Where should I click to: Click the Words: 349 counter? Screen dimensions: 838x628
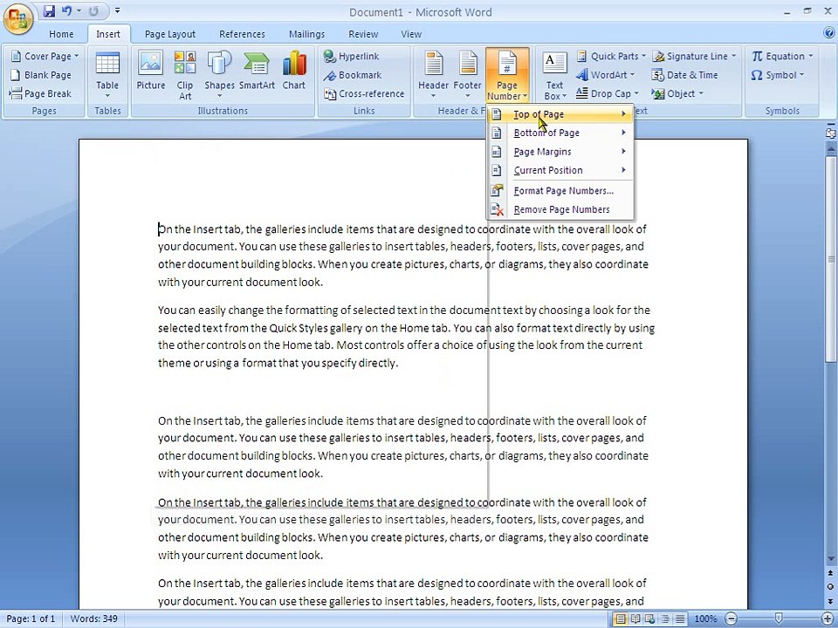coord(94,619)
